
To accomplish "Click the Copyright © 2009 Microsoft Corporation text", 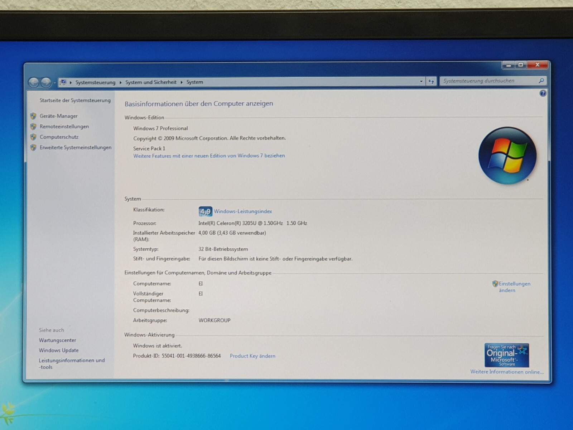I will click(x=210, y=138).
